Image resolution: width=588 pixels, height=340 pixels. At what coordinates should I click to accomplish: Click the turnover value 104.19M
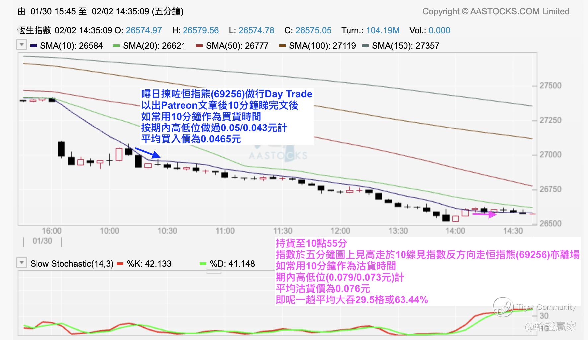383,30
